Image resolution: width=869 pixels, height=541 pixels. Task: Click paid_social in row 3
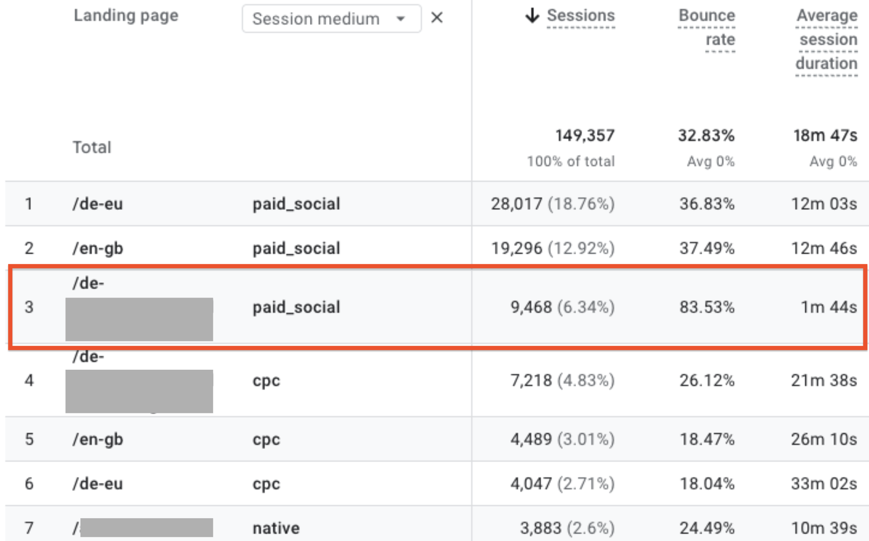click(296, 307)
